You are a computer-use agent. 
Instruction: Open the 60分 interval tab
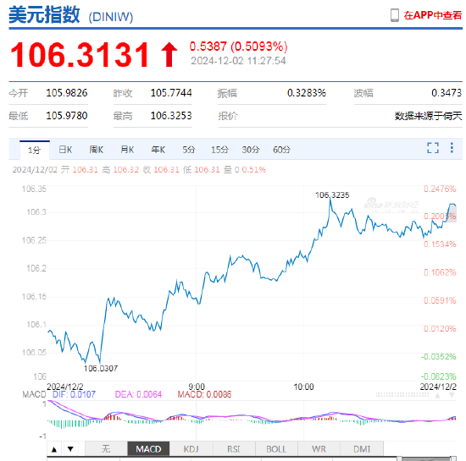click(x=281, y=150)
